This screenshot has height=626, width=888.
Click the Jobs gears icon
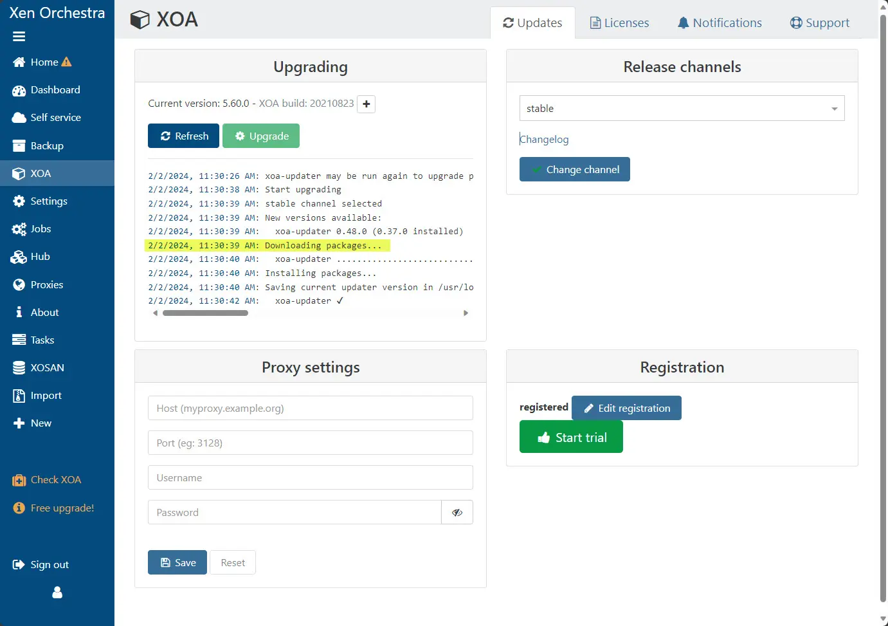coord(19,229)
